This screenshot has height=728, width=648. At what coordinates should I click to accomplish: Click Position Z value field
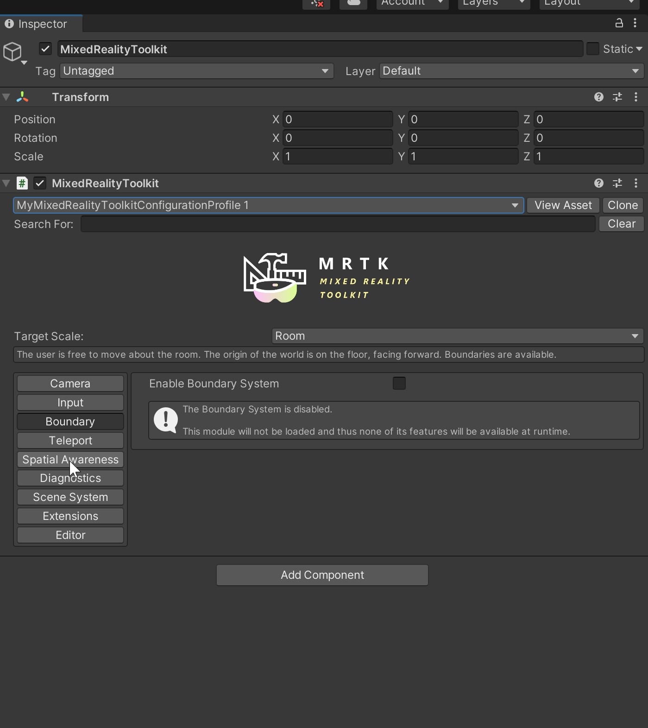point(589,120)
